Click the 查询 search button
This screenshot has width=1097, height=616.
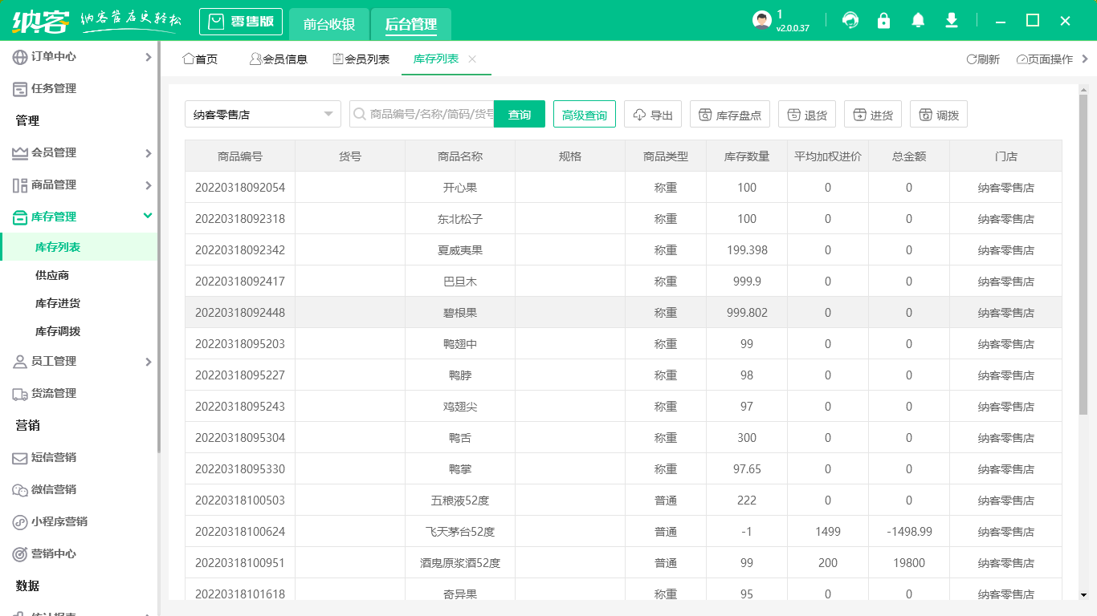519,113
